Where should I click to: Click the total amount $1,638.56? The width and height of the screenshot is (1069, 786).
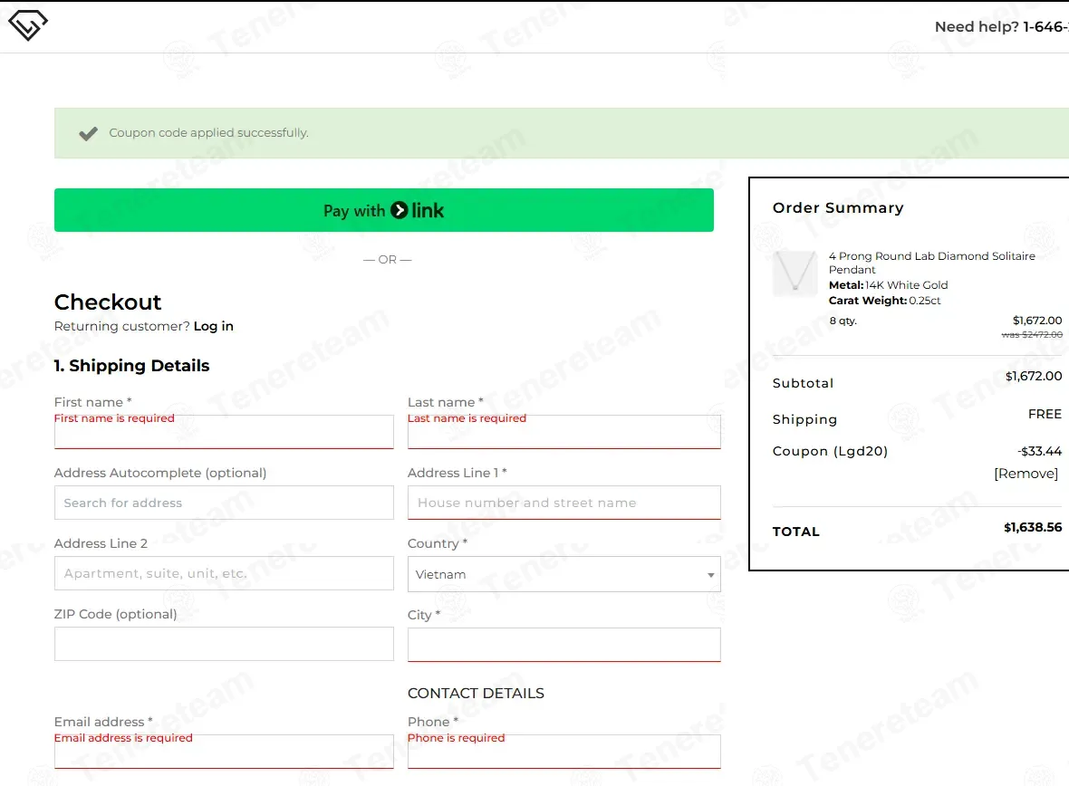click(1032, 527)
